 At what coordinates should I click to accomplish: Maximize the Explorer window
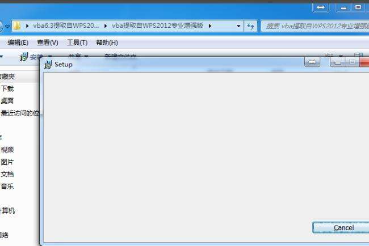point(358,7)
